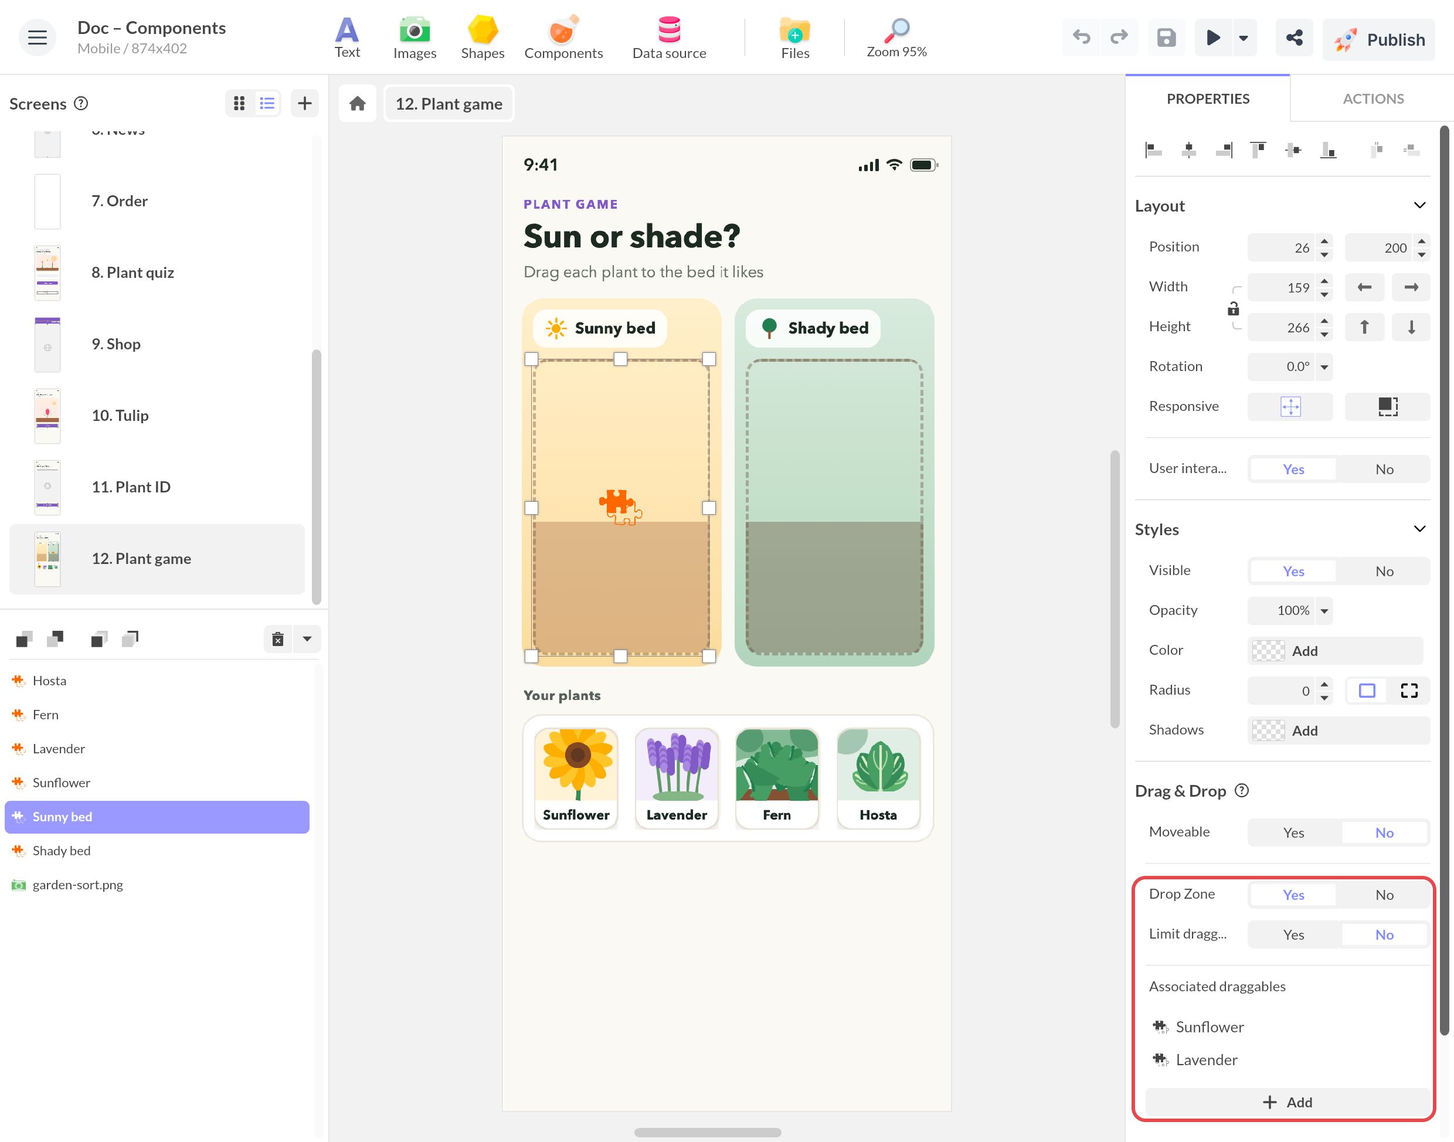Viewport: 1454px width, 1142px height.
Task: Set User interaction to No
Action: [1384, 470]
